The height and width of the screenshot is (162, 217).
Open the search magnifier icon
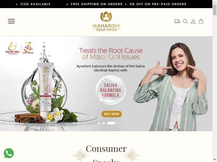pos(185,21)
